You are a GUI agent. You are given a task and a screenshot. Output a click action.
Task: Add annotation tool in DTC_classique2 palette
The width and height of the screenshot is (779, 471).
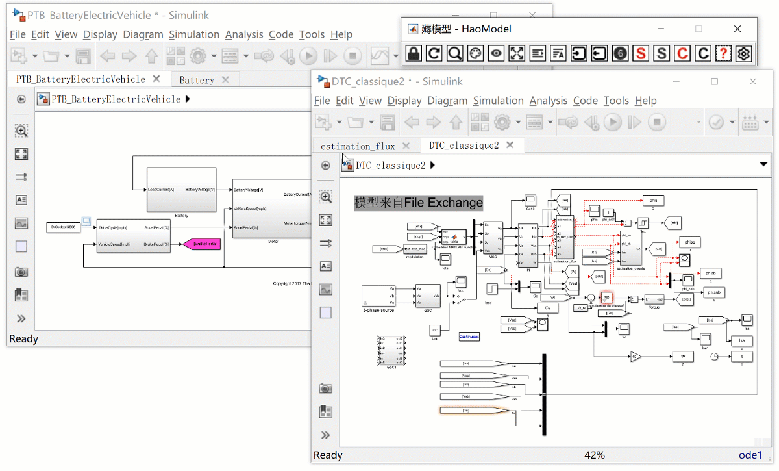326,266
